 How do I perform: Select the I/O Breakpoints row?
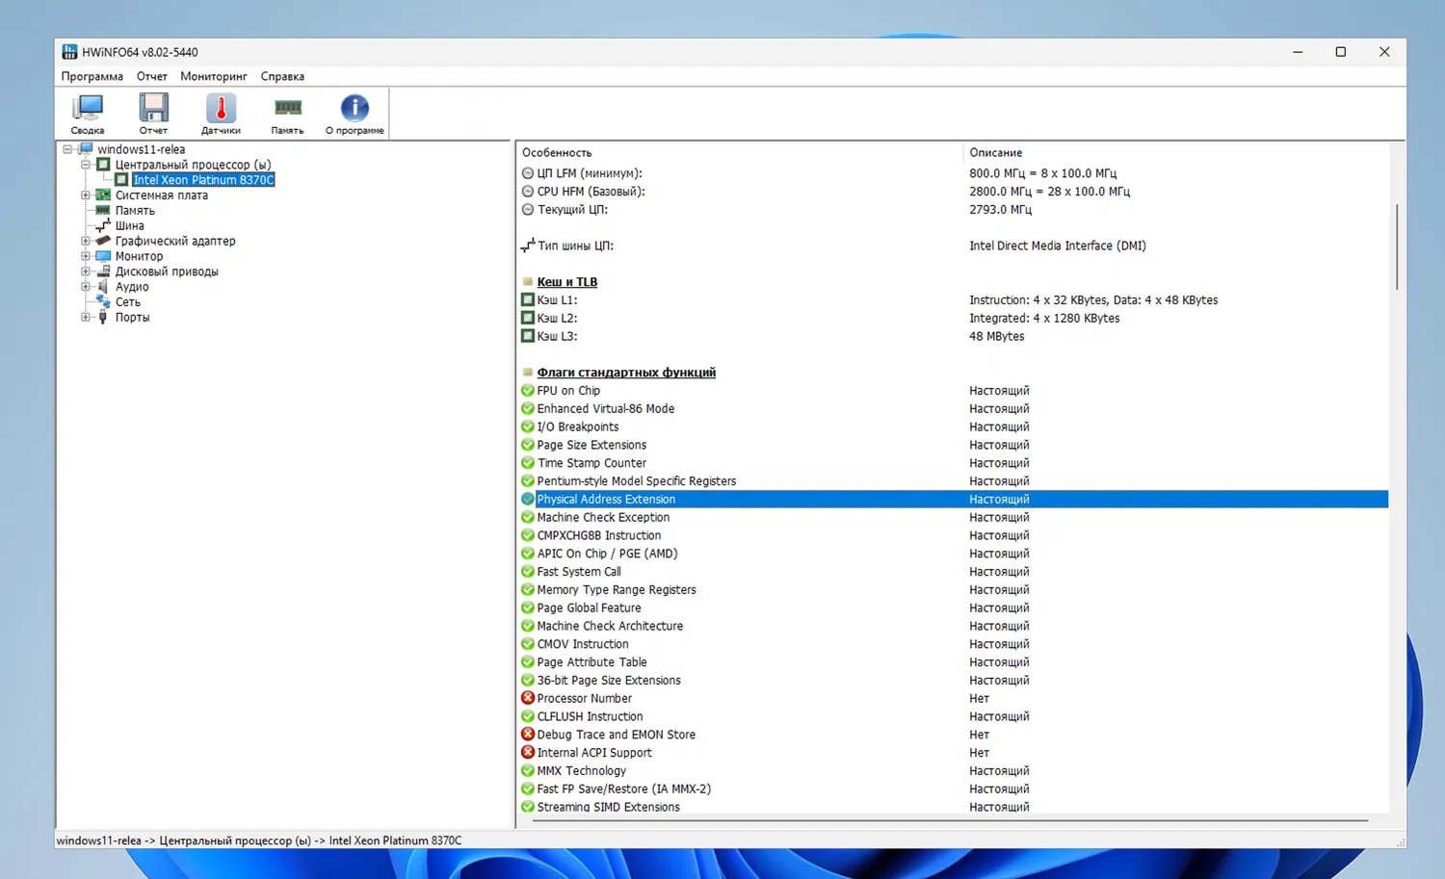(954, 427)
